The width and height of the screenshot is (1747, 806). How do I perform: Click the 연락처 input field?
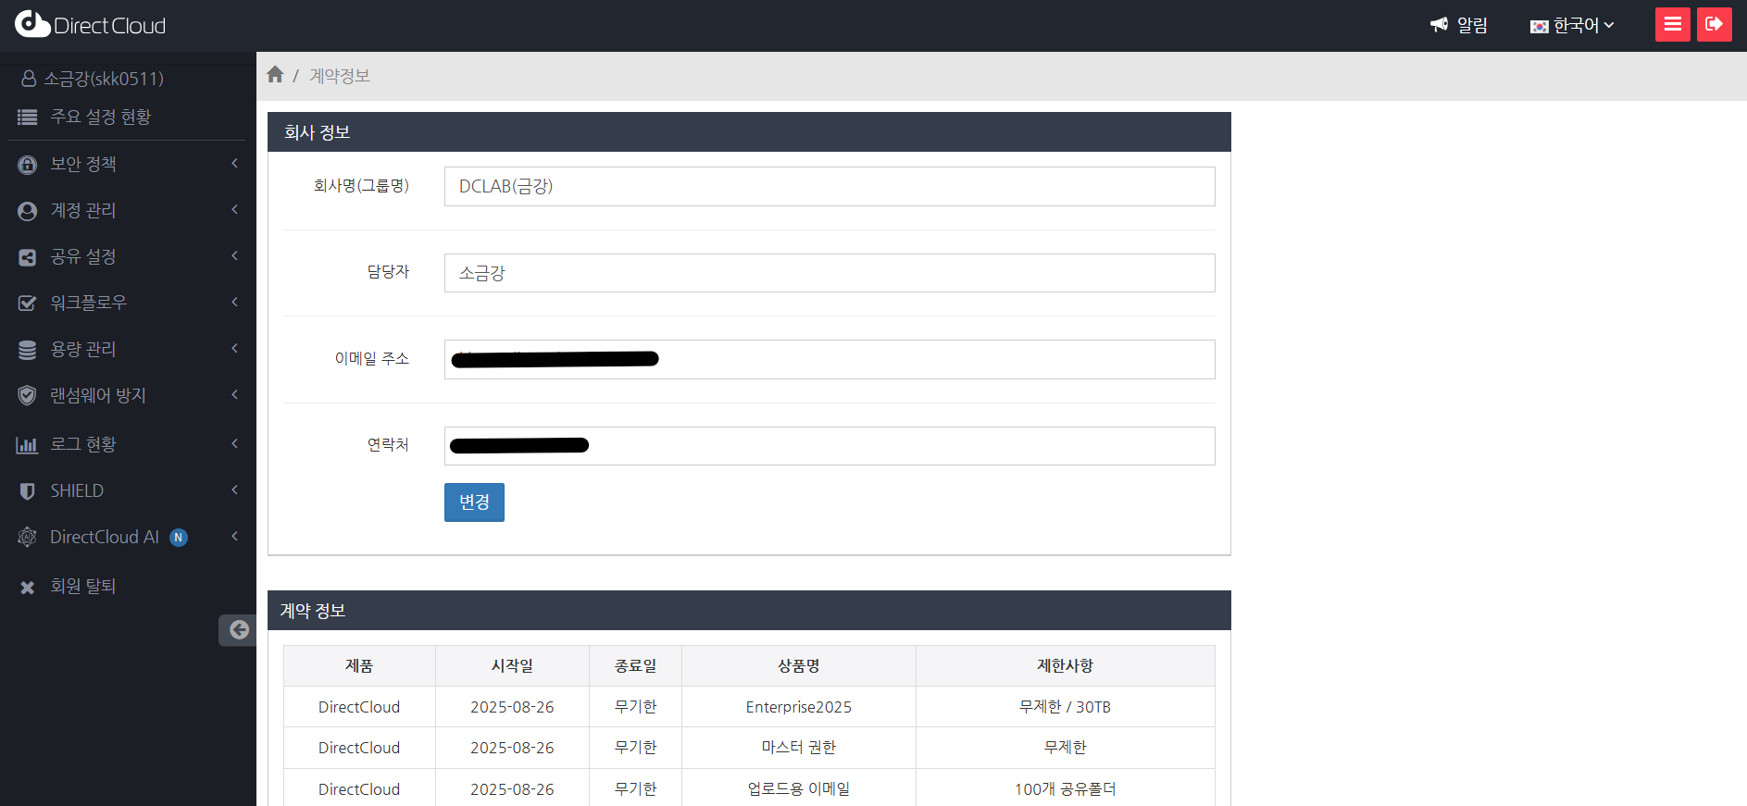click(830, 446)
